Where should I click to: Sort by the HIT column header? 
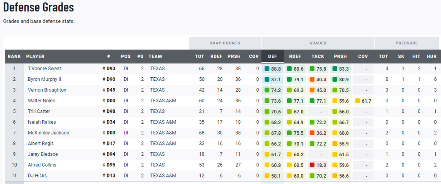click(x=416, y=57)
